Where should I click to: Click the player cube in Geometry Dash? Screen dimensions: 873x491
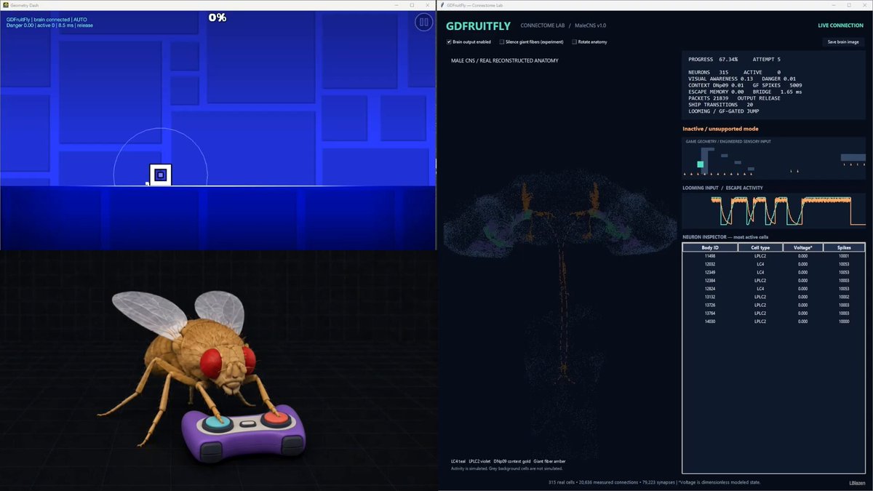pos(161,175)
